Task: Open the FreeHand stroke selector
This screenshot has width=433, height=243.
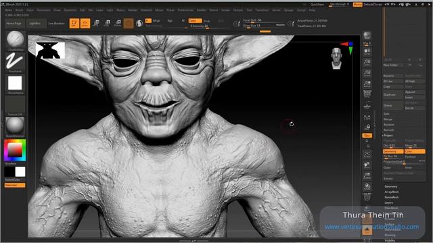Action: coord(15,61)
